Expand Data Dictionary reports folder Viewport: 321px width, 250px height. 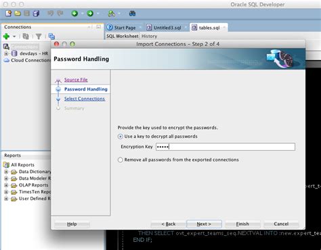[6, 172]
